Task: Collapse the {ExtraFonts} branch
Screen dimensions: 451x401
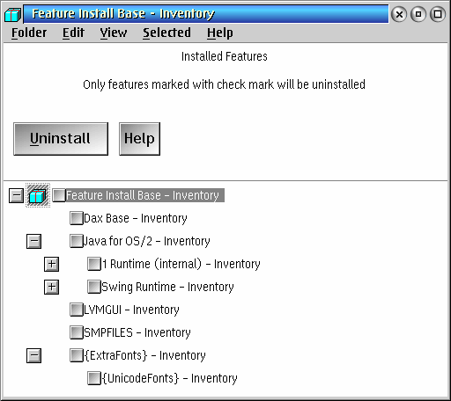Action: click(x=33, y=355)
